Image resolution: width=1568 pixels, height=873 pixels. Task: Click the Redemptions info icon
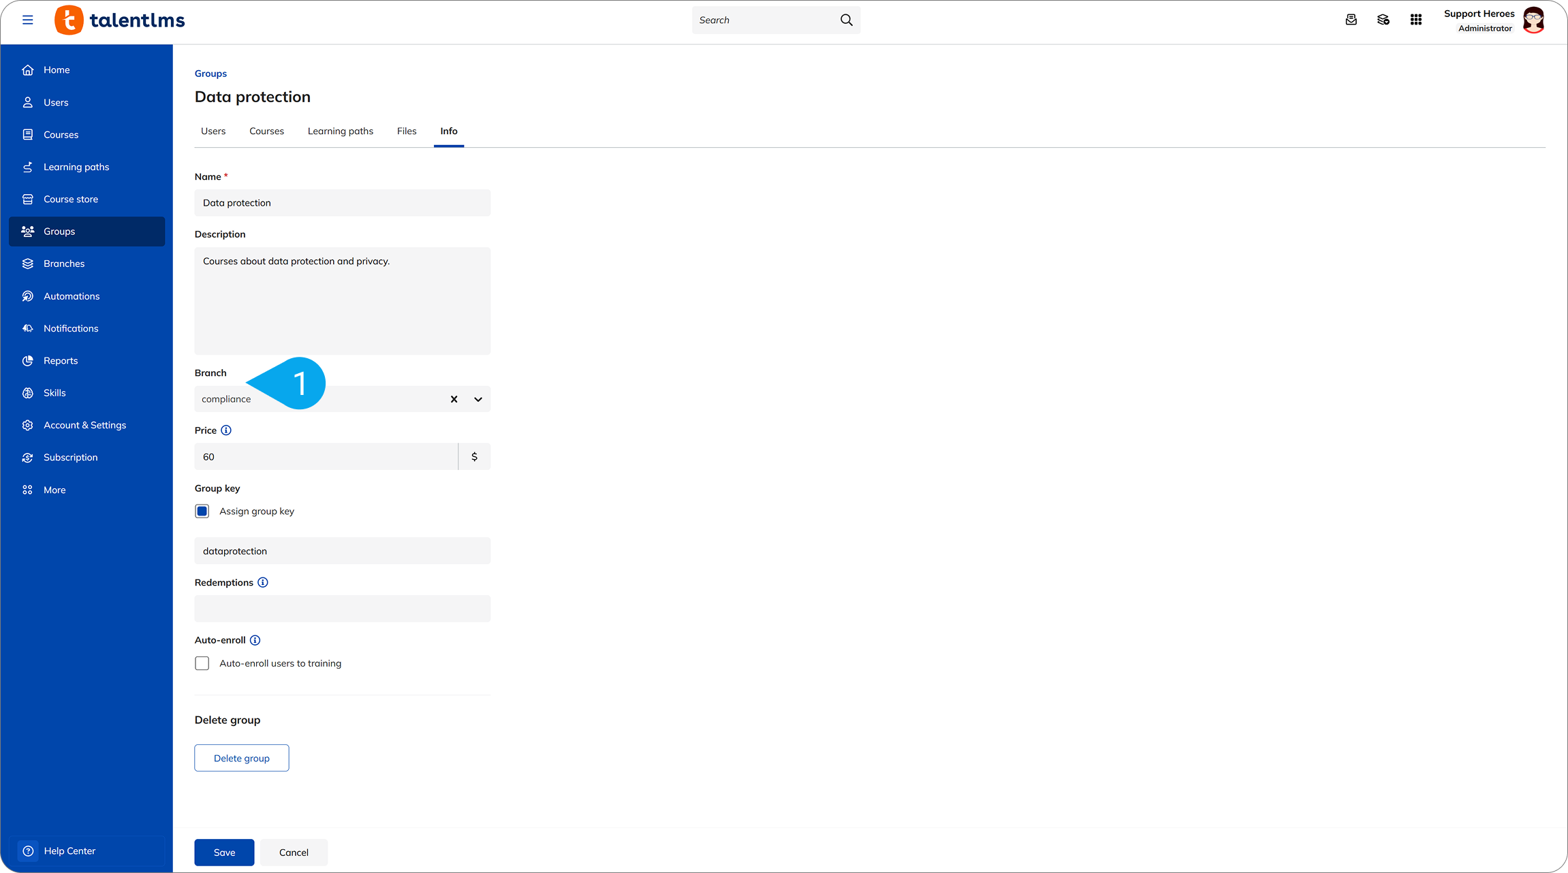[x=263, y=582]
